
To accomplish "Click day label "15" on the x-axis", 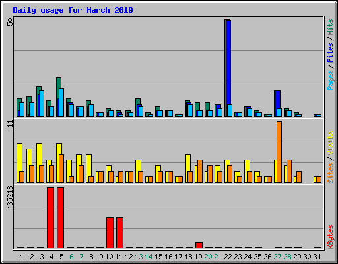I will point(158,257).
